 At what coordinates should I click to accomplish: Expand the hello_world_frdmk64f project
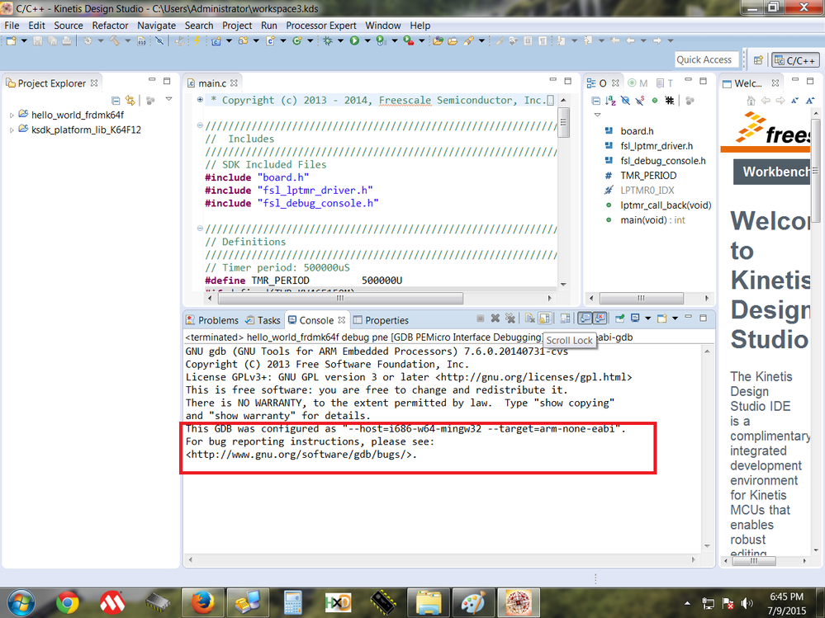point(11,115)
